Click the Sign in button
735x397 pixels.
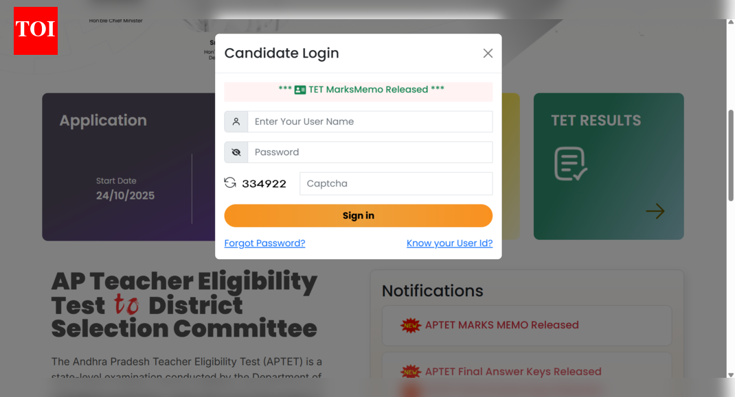point(358,215)
